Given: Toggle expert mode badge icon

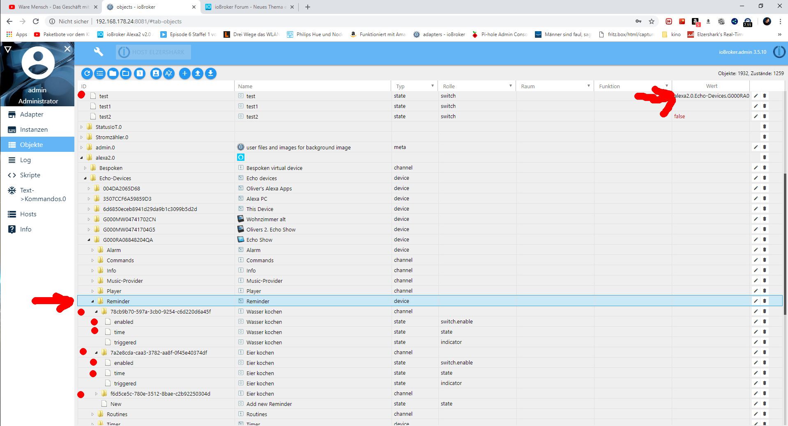Looking at the screenshot, I should [x=156, y=73].
